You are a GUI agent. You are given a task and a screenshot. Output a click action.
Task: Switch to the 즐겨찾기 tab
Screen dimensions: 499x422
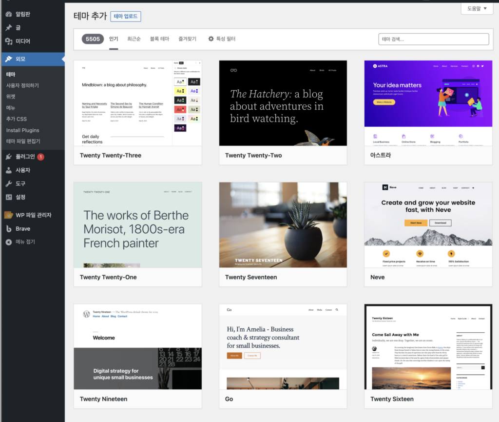point(188,39)
